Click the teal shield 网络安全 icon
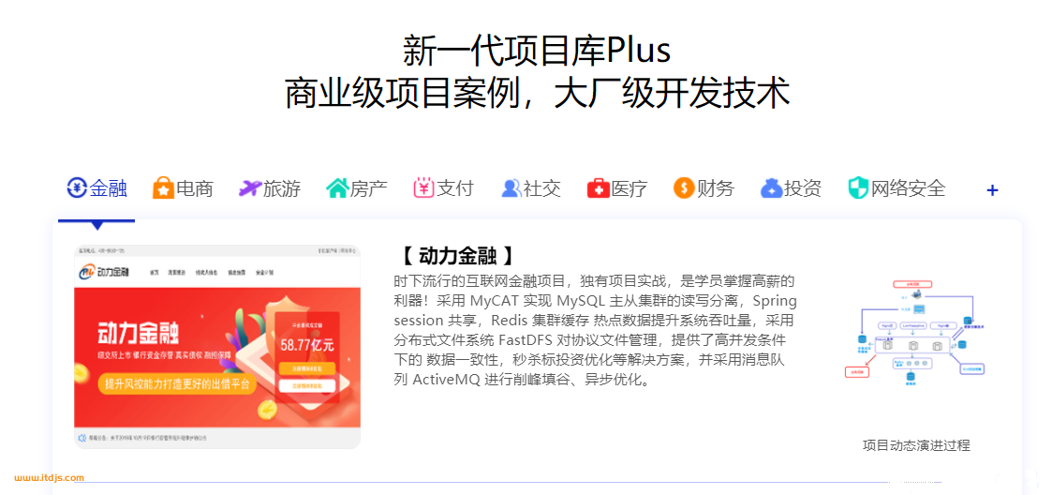Screen dimensions: 1052x495 coord(858,188)
